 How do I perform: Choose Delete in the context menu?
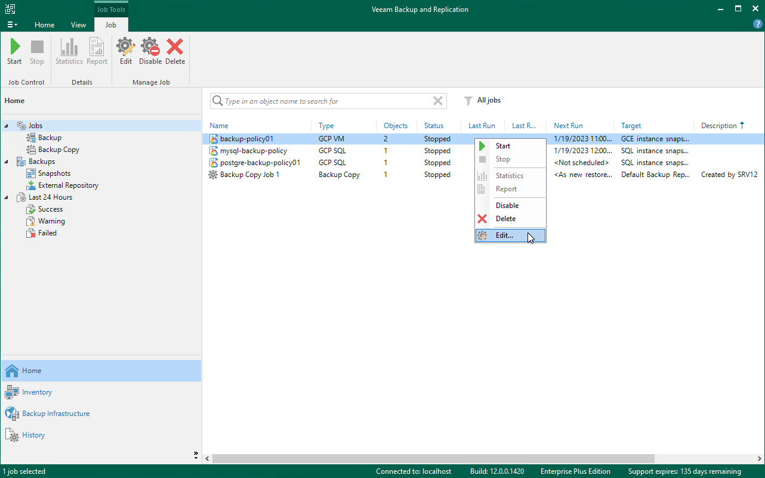pyautogui.click(x=510, y=219)
